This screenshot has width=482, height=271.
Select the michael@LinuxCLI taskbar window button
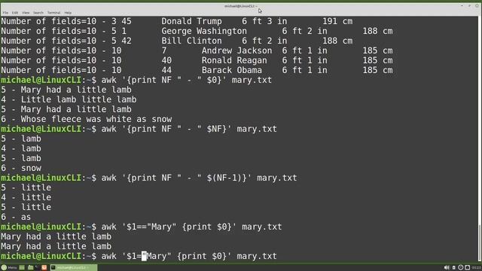pyautogui.click(x=73, y=268)
